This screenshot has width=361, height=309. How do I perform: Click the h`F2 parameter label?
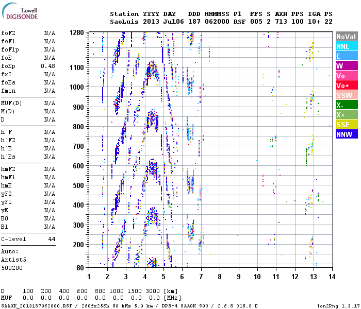tap(8, 140)
